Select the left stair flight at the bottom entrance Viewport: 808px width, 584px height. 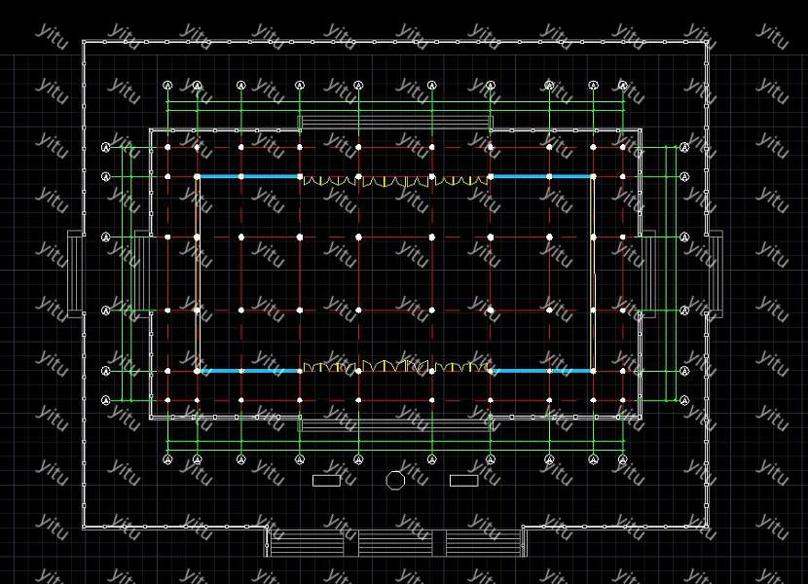pyautogui.click(x=307, y=544)
